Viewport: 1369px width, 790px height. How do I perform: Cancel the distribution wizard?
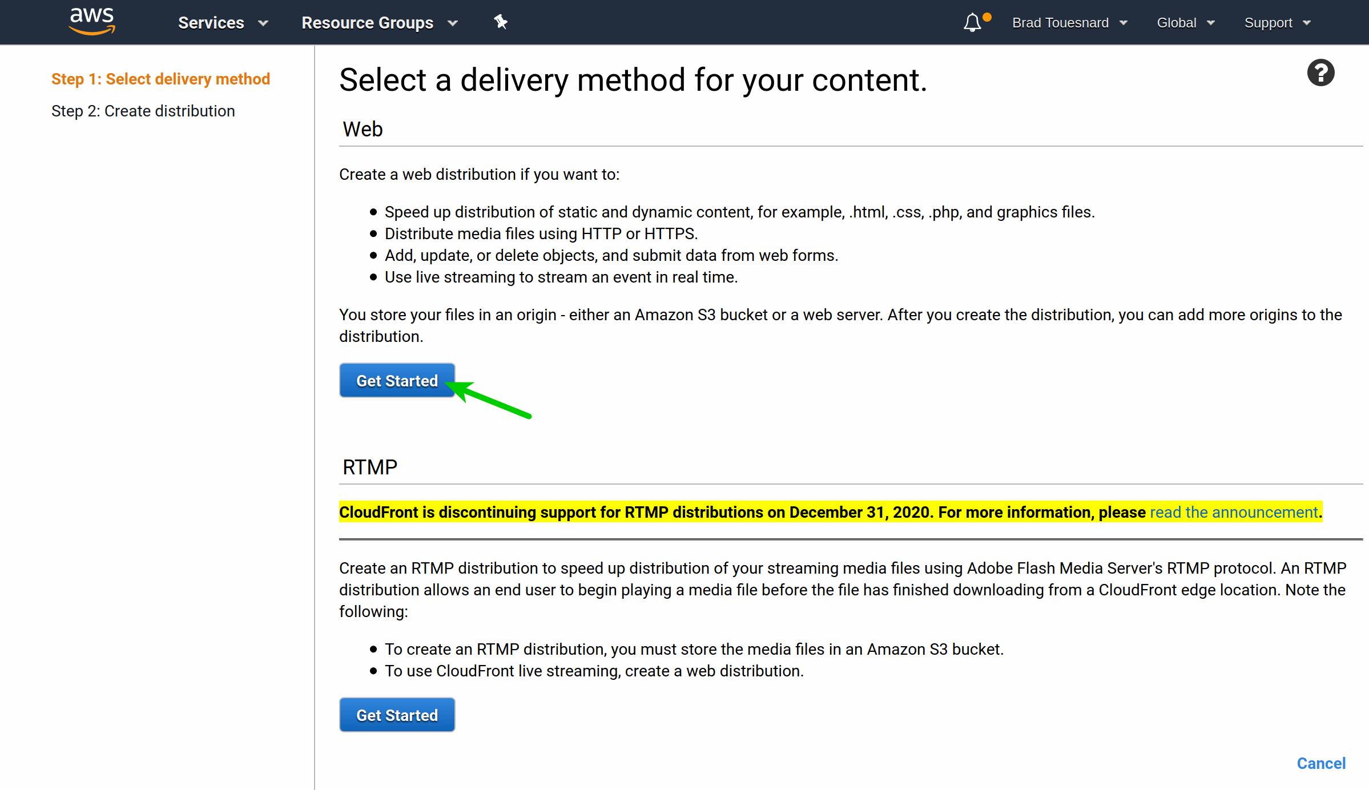pos(1321,763)
